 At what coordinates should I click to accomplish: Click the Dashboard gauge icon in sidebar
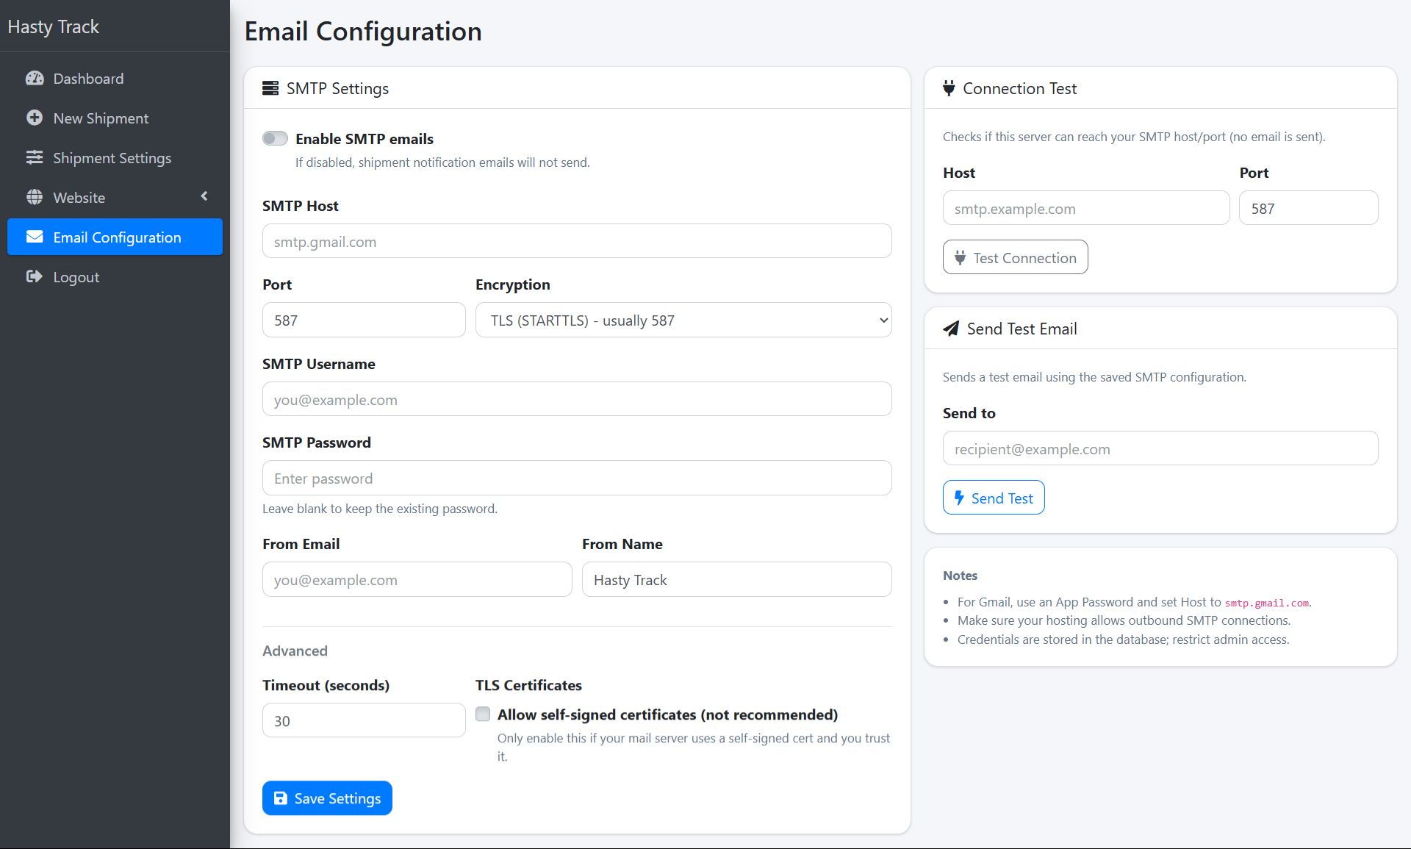coord(35,79)
